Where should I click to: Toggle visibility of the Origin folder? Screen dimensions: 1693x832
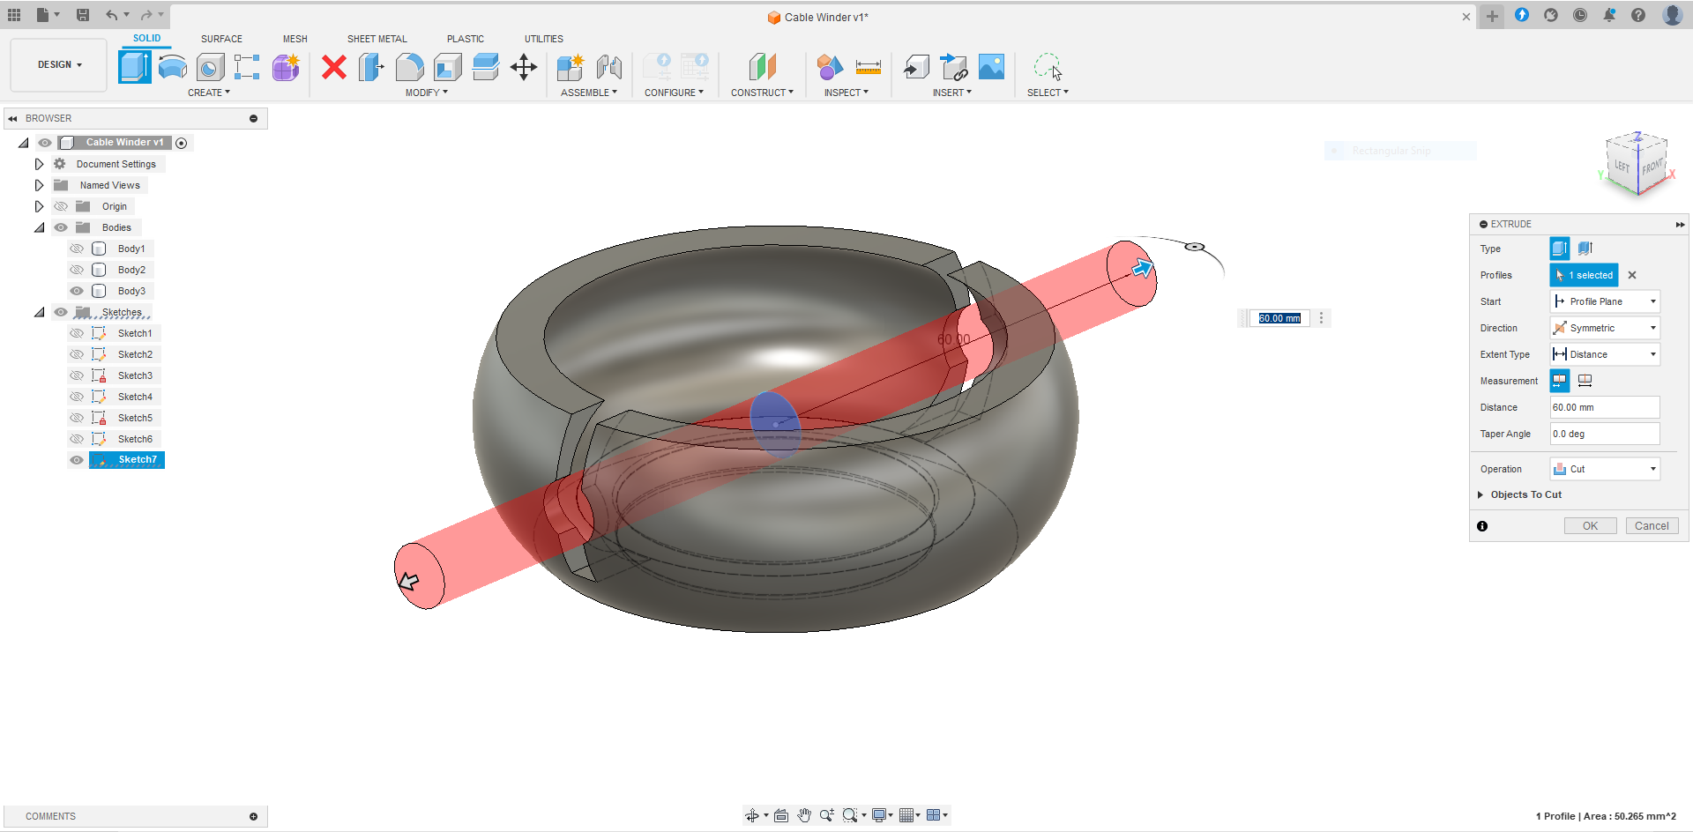tap(61, 206)
